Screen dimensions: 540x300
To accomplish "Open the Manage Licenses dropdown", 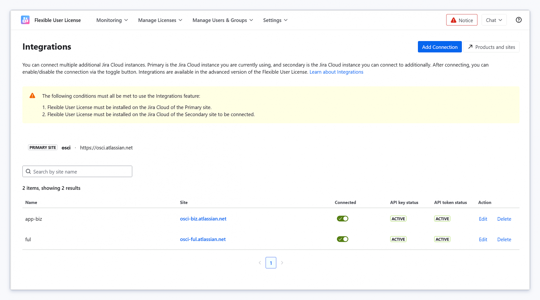I will point(160,20).
